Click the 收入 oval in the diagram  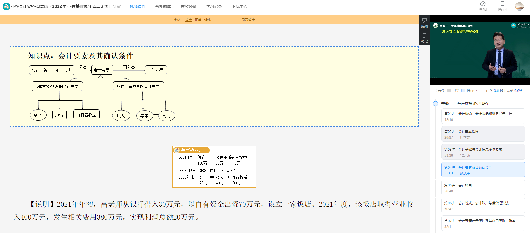click(x=121, y=116)
